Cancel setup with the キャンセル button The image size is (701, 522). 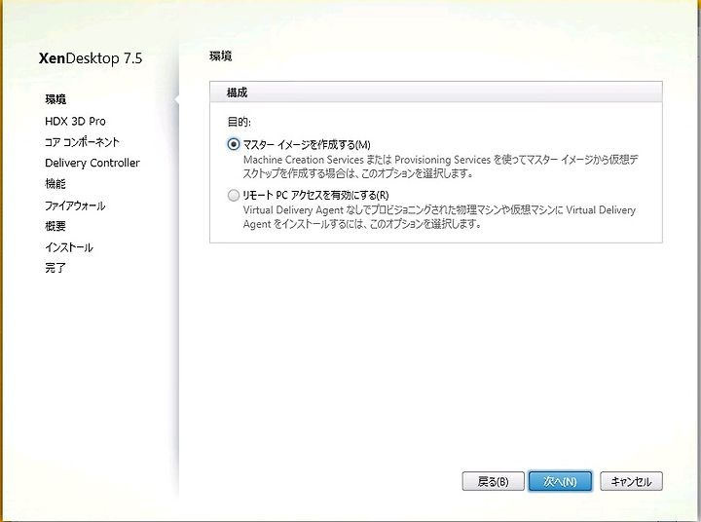pos(631,481)
